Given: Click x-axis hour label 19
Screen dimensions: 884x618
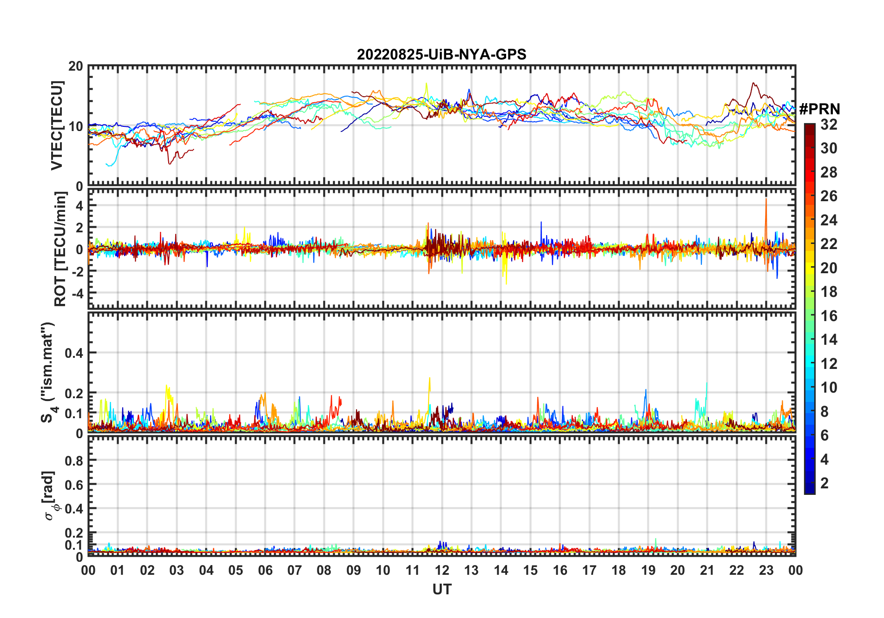Looking at the screenshot, I should point(648,570).
